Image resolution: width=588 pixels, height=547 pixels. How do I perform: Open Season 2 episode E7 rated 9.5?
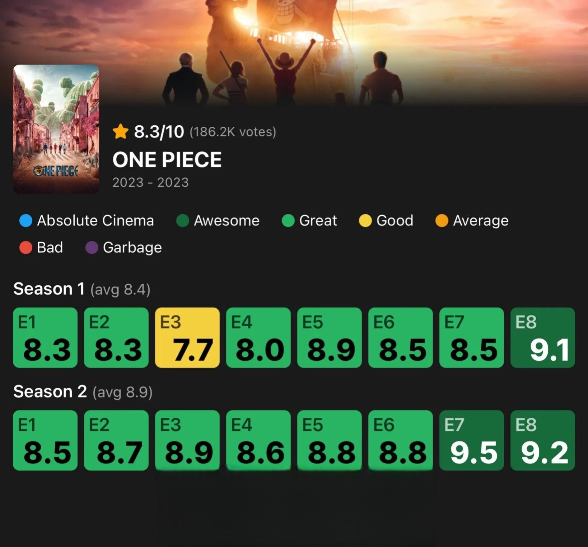pyautogui.click(x=472, y=440)
